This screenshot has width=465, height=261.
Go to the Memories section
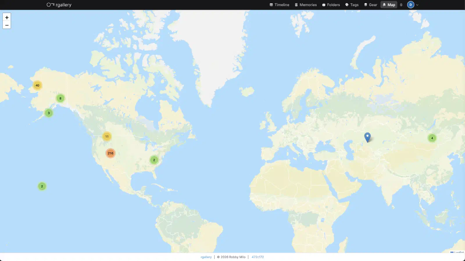point(306,5)
